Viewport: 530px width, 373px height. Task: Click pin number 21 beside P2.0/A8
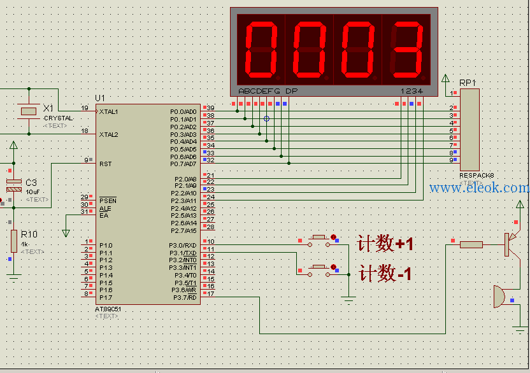[211, 175]
